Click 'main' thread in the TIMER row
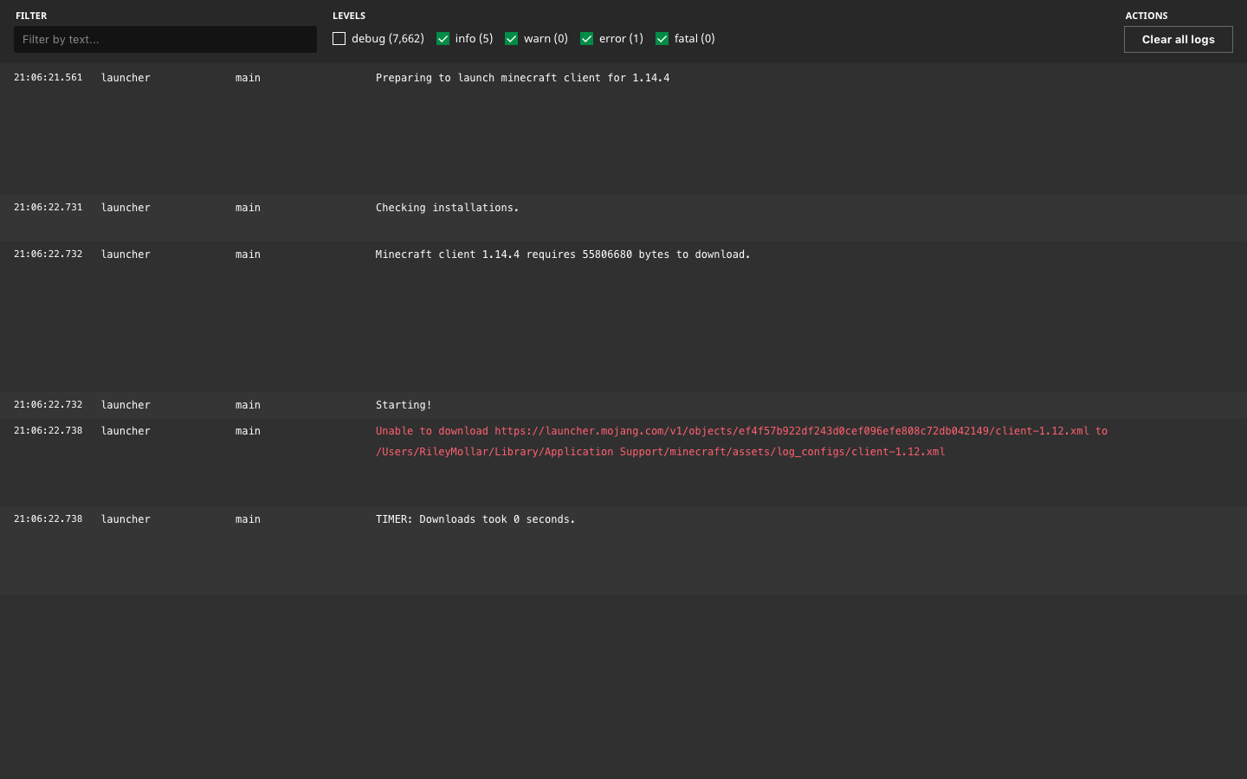Screen dimensions: 1247x779 tap(248, 519)
